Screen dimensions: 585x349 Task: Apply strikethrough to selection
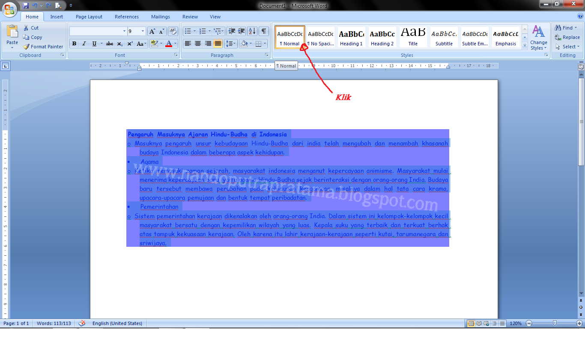click(110, 44)
